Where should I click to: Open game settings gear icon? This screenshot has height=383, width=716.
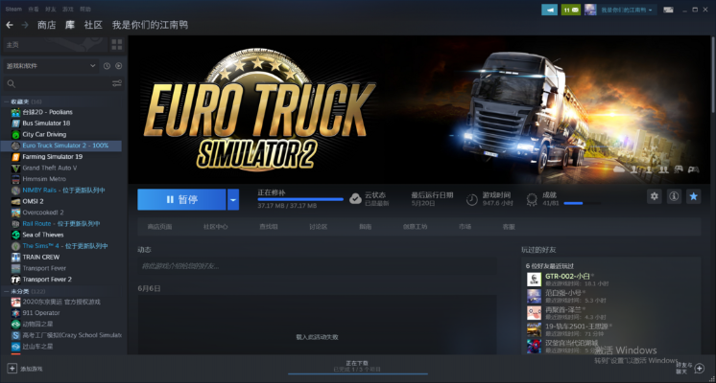654,196
